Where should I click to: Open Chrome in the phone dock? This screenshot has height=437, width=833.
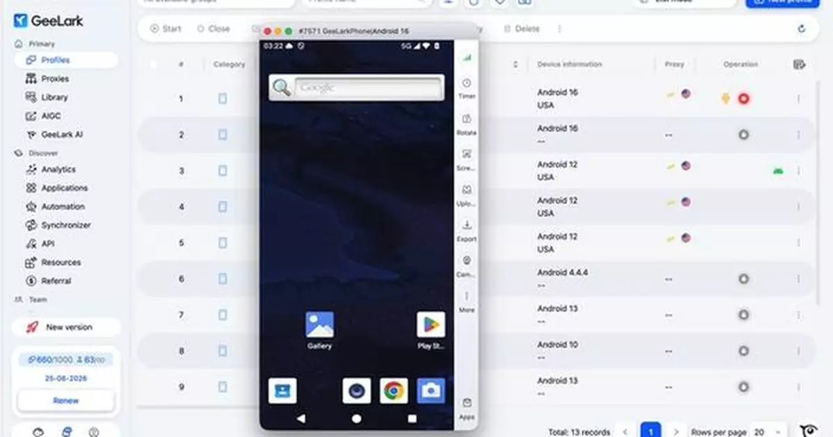394,391
